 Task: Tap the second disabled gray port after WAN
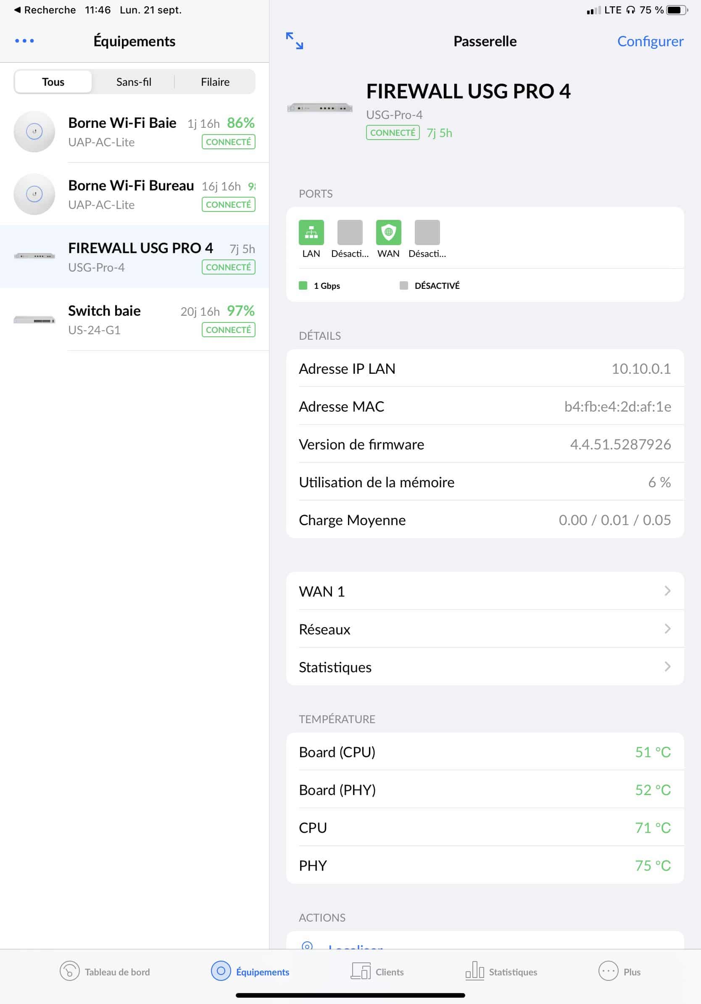[x=427, y=232]
